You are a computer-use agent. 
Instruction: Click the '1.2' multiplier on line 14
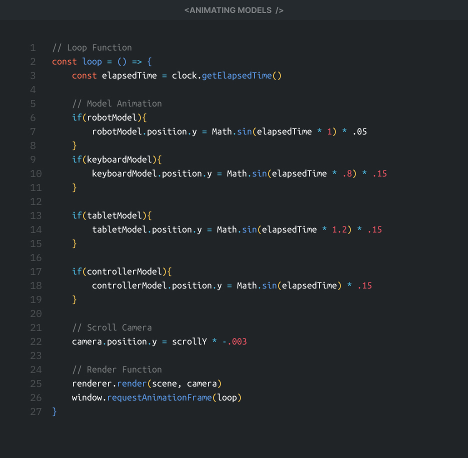[339, 229]
